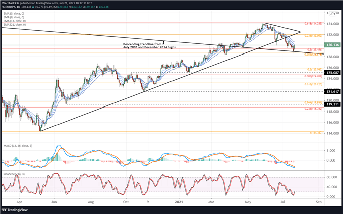Click the black 119.311 price level tag

332,104
